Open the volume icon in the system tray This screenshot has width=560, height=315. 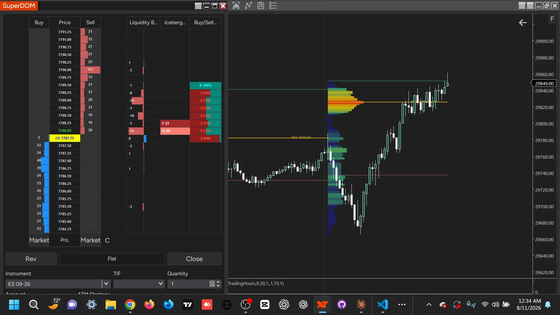(495, 305)
